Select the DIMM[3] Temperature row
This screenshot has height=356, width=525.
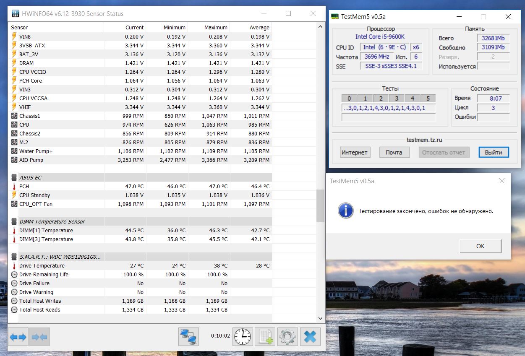coord(141,239)
